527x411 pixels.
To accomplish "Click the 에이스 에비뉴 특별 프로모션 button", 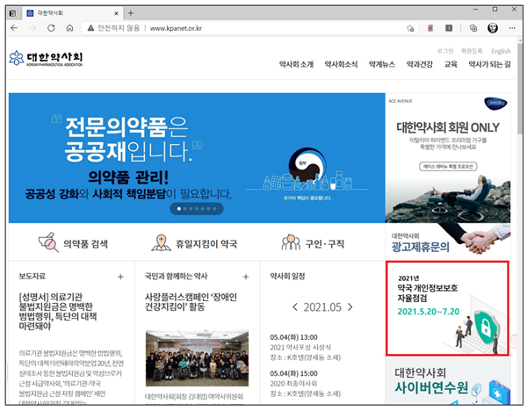I will 448,166.
